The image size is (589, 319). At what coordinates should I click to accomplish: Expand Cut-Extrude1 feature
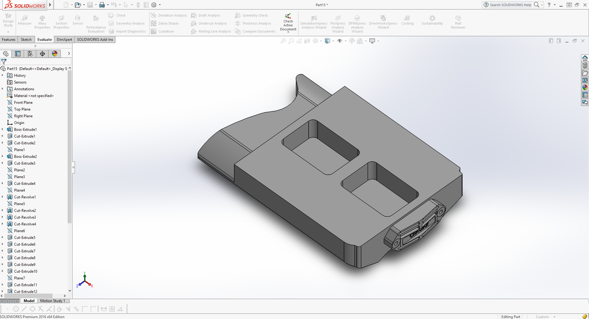(x=2, y=136)
